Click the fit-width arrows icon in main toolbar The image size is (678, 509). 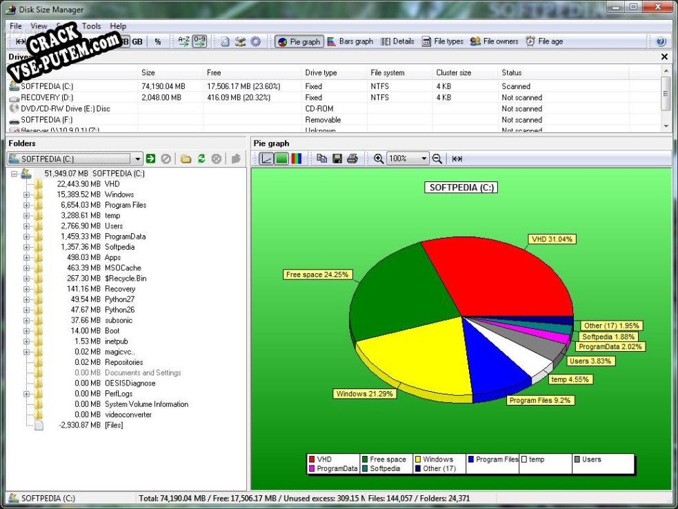[20, 41]
